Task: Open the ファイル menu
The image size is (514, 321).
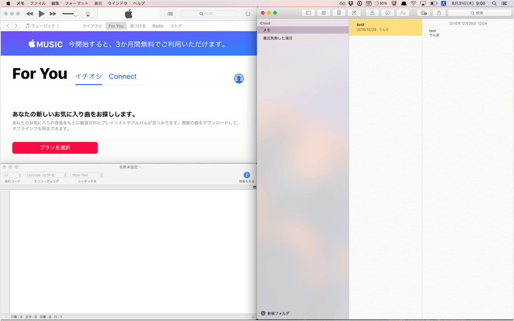Action: [x=38, y=3]
